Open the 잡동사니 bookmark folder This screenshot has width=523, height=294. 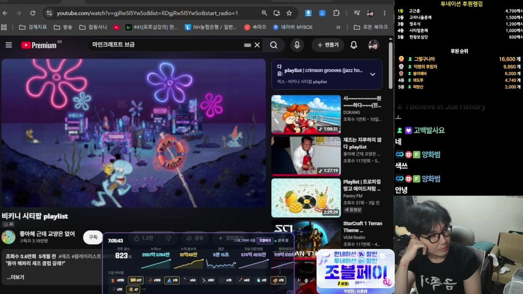coord(93,27)
